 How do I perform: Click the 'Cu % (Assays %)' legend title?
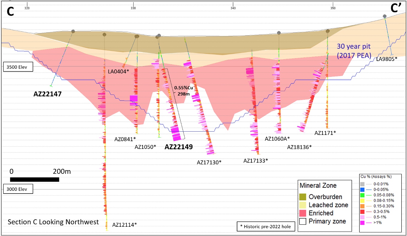tap(376, 176)
